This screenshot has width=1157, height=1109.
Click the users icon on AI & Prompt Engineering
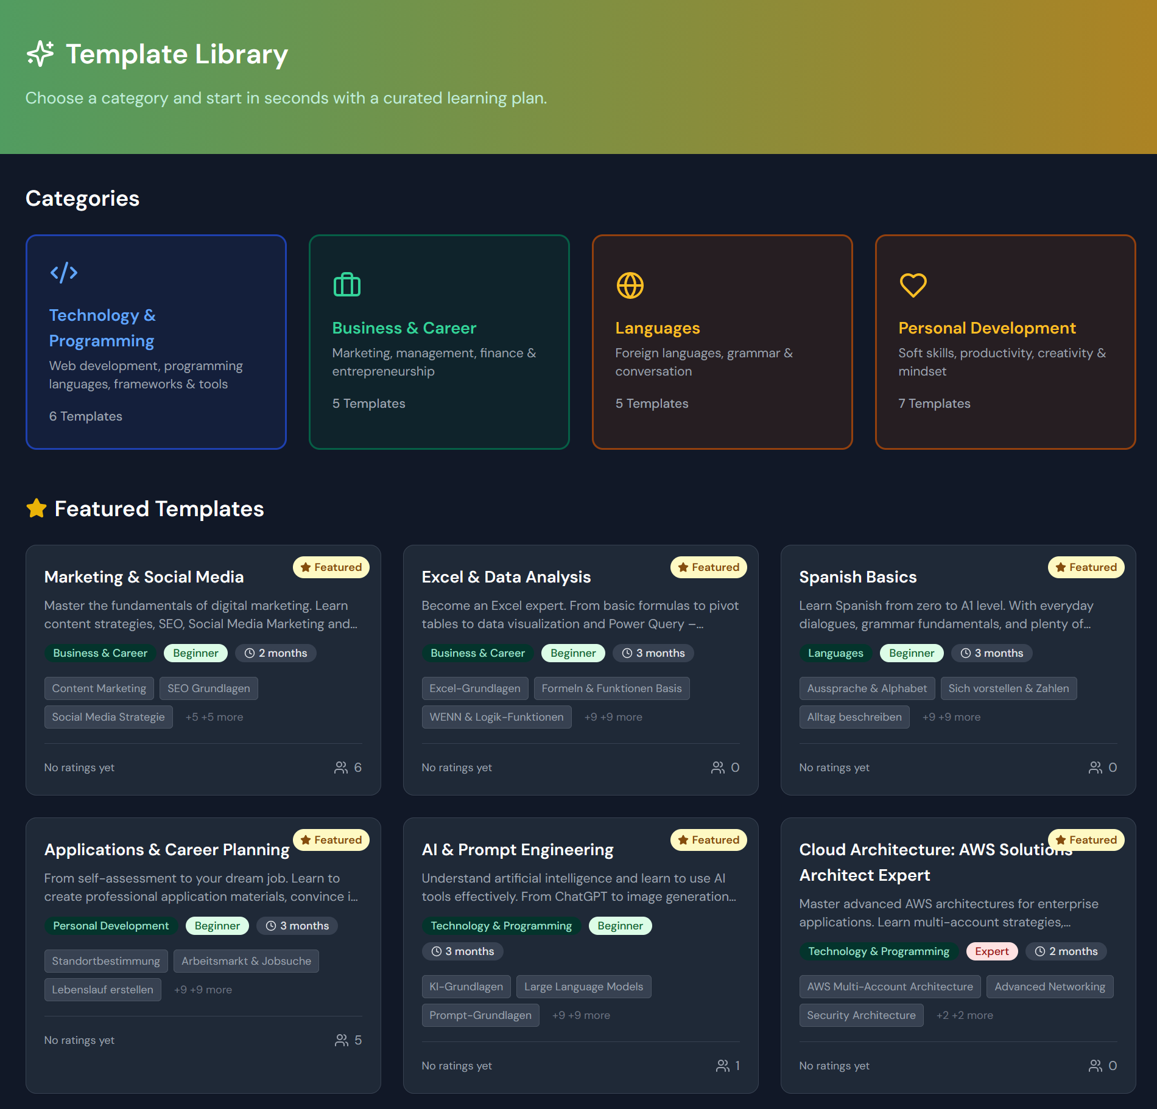coord(723,1066)
